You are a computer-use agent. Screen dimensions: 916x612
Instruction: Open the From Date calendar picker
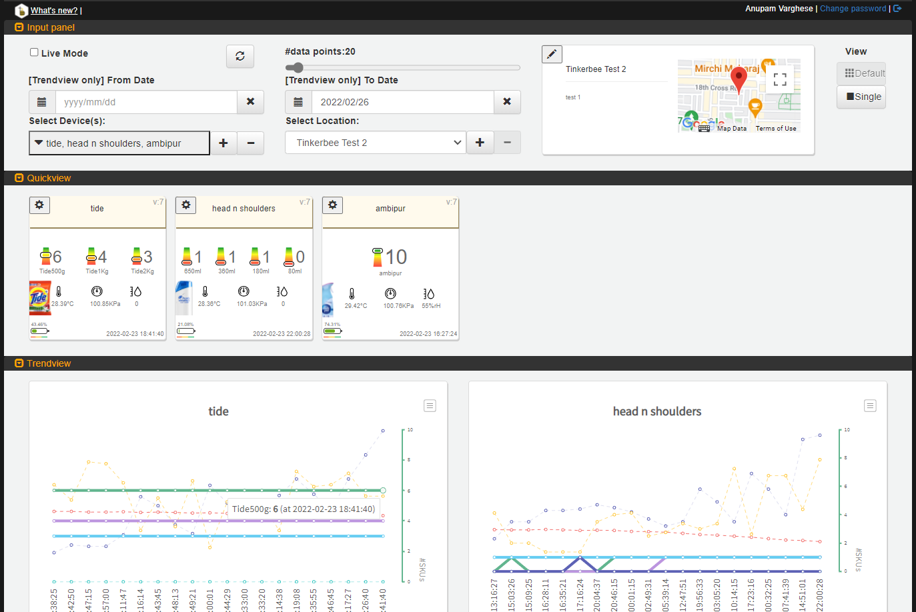(x=41, y=101)
